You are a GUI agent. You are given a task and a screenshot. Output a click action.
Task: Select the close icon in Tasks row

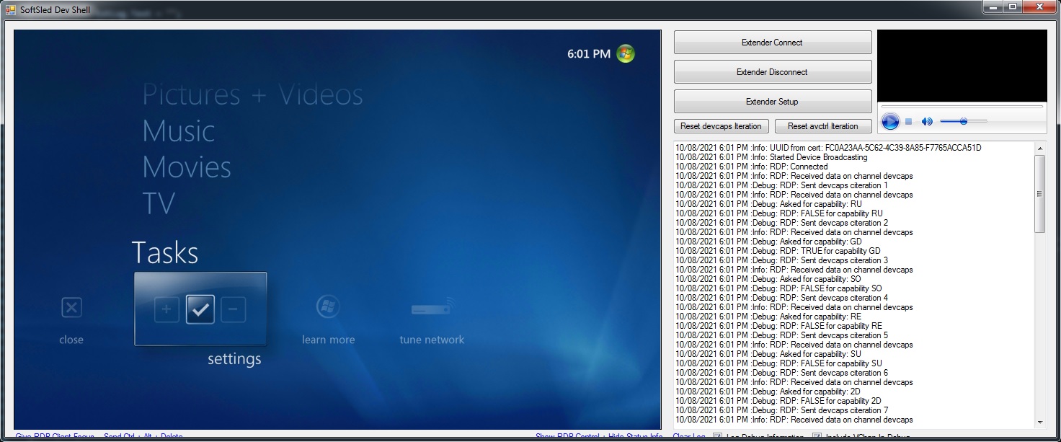click(71, 309)
